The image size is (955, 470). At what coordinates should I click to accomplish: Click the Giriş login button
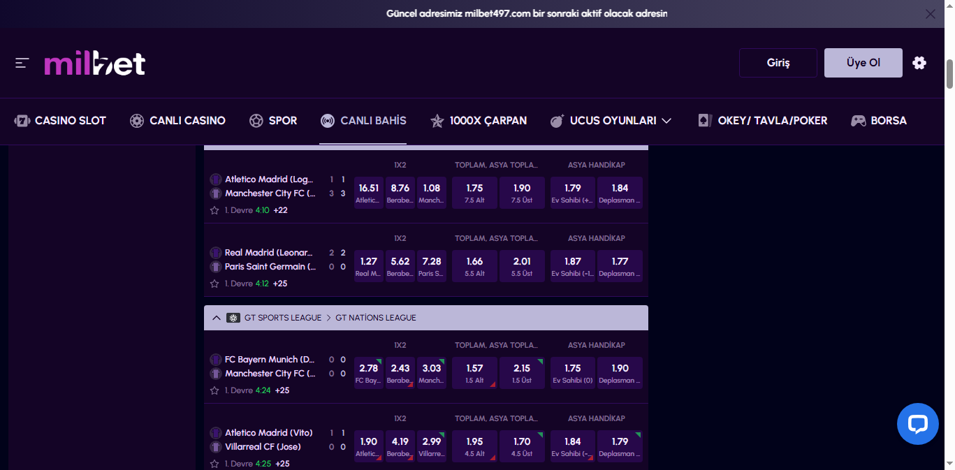tap(778, 63)
